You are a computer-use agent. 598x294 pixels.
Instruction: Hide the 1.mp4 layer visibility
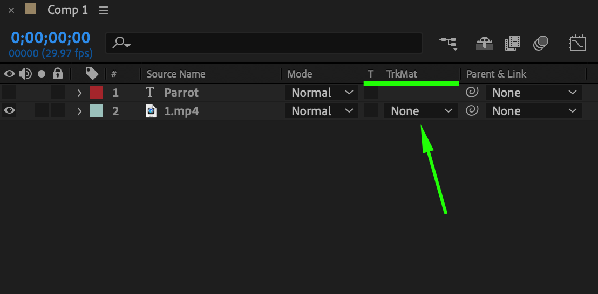[10, 111]
